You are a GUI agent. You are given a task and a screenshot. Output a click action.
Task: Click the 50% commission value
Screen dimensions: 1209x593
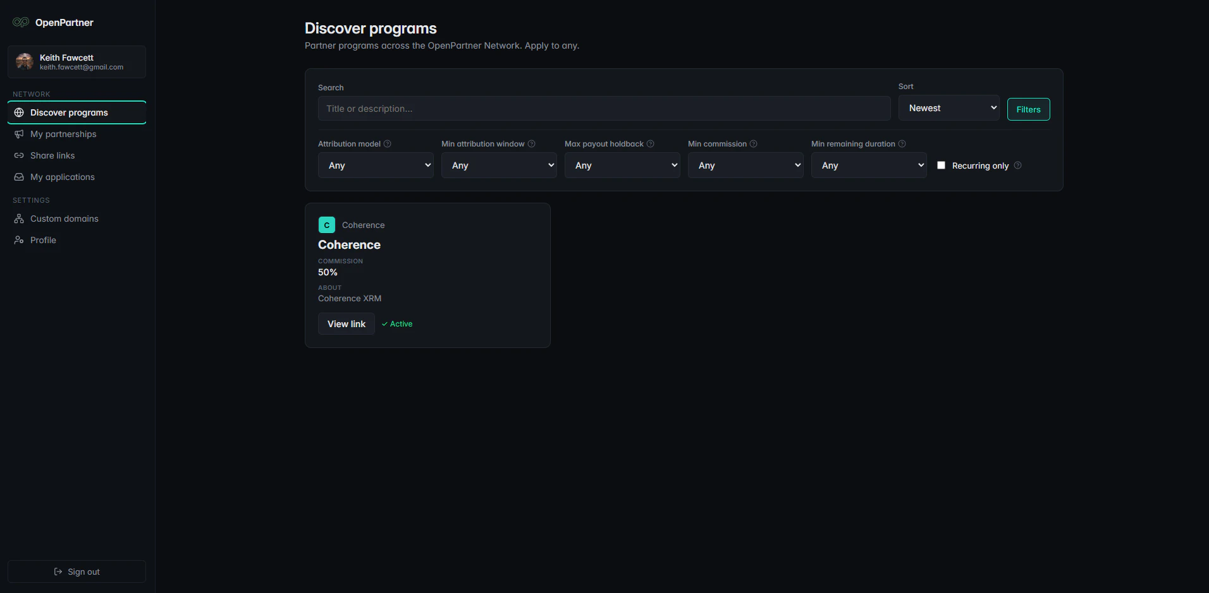(328, 272)
